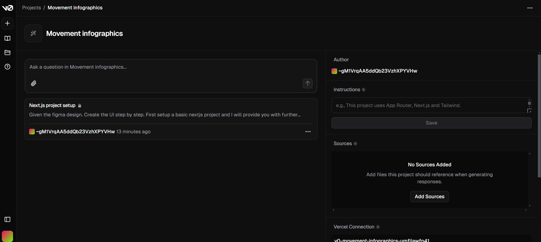Toggle the sidebar panel layout icon
Screen dimensions: 541x242
pyautogui.click(x=8, y=219)
